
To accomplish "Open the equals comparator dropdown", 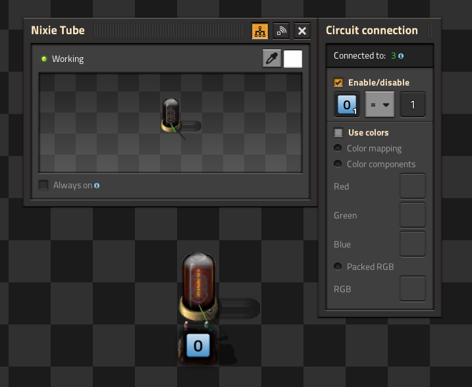I will (x=379, y=105).
